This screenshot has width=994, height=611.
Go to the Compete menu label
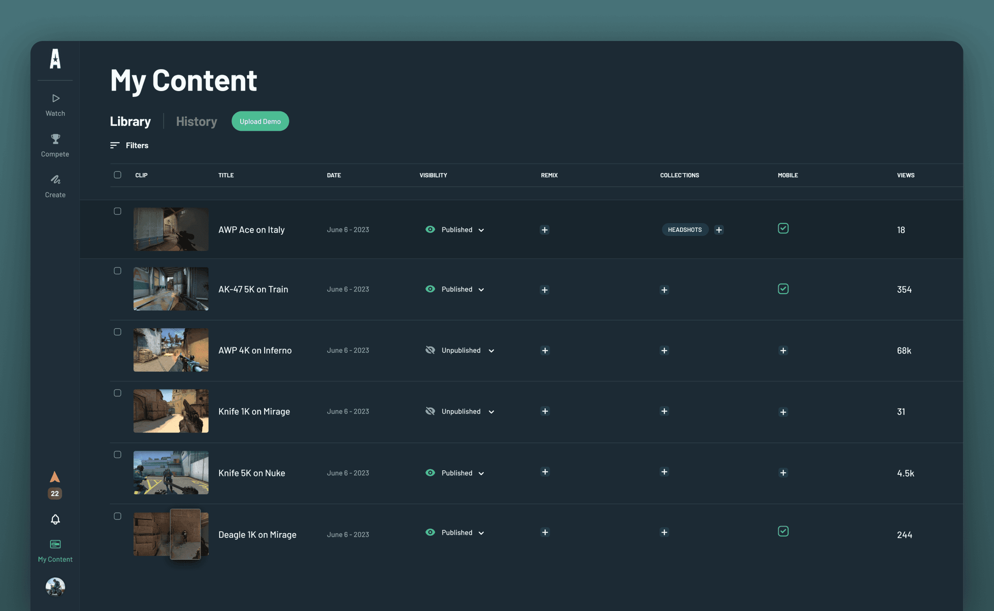pos(55,154)
